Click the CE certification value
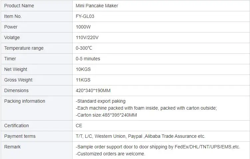The height and width of the screenshot is (159, 250). pos(79,126)
